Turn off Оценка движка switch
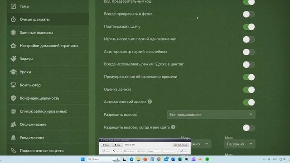 tap(249, 90)
